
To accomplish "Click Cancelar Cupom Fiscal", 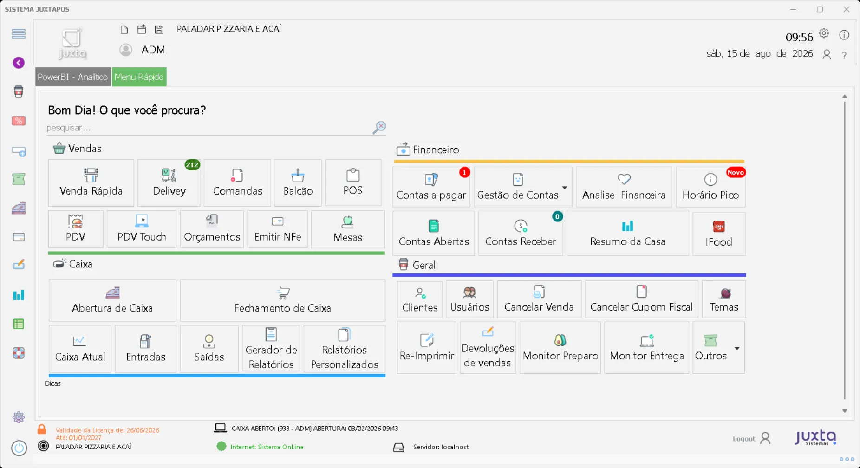I will (641, 299).
